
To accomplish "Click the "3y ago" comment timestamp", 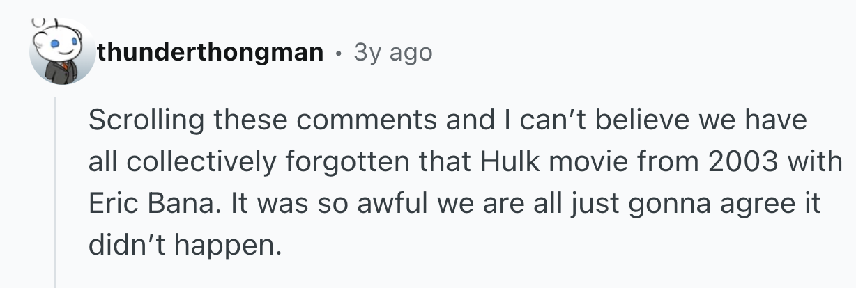I will 392,52.
